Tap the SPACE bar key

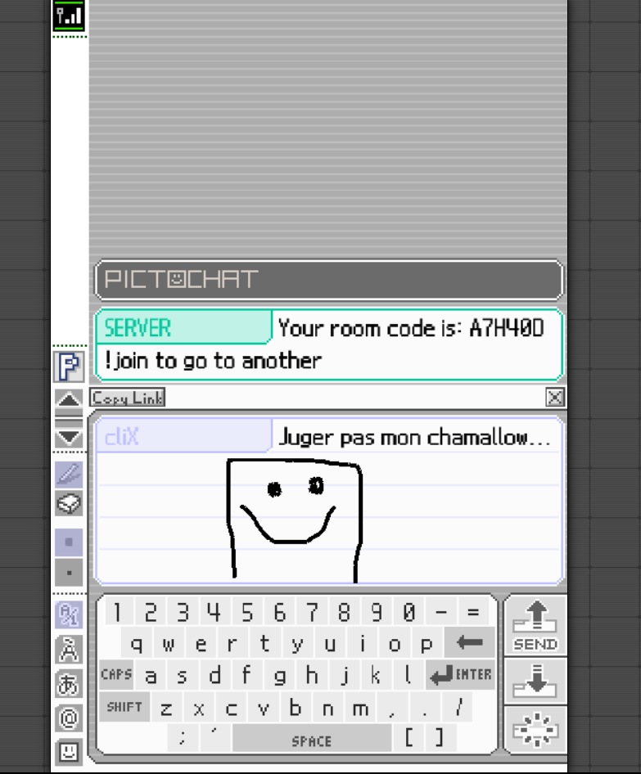312,740
